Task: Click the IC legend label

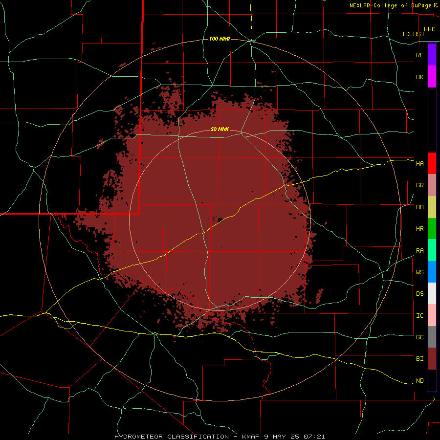Action: tap(419, 316)
